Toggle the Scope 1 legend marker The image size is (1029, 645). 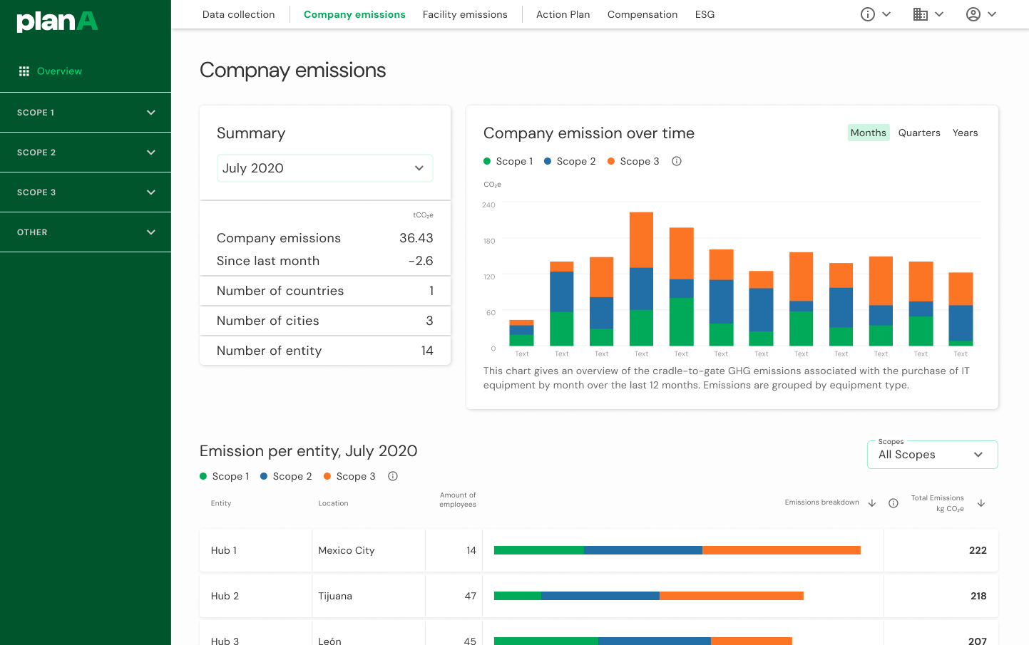[x=488, y=161]
